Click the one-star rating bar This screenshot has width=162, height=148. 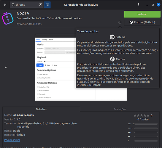click(x=146, y=141)
